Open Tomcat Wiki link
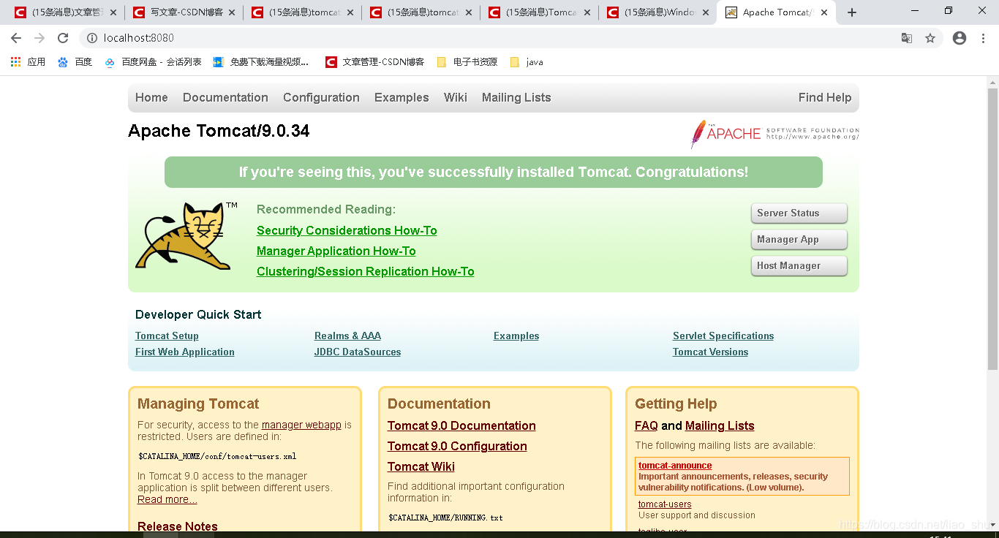 pos(421,467)
